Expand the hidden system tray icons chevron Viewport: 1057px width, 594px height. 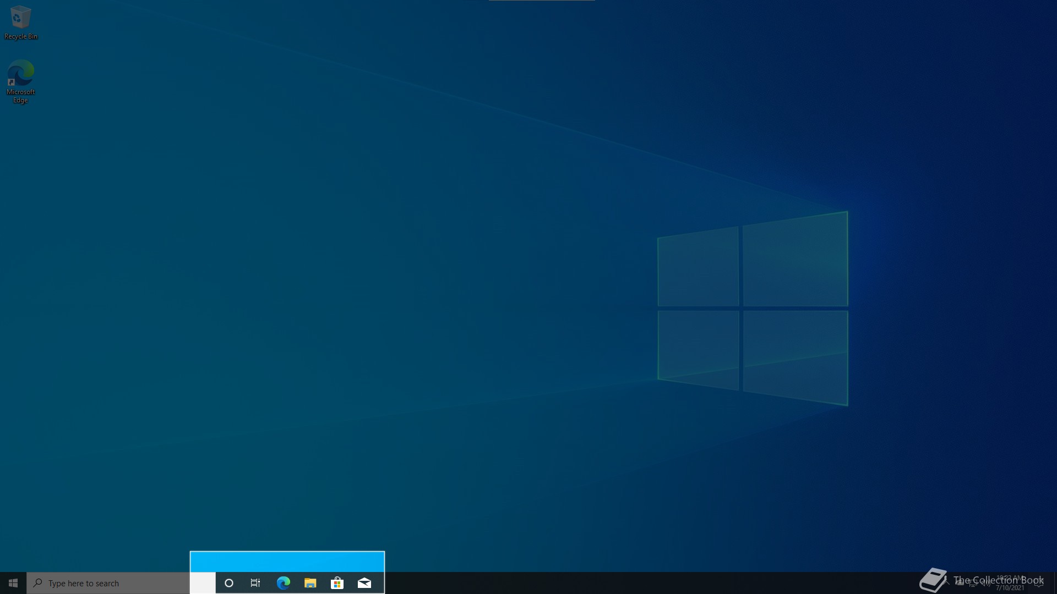(947, 582)
